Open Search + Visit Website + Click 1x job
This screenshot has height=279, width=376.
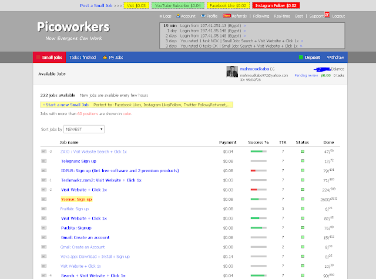coord(93,275)
